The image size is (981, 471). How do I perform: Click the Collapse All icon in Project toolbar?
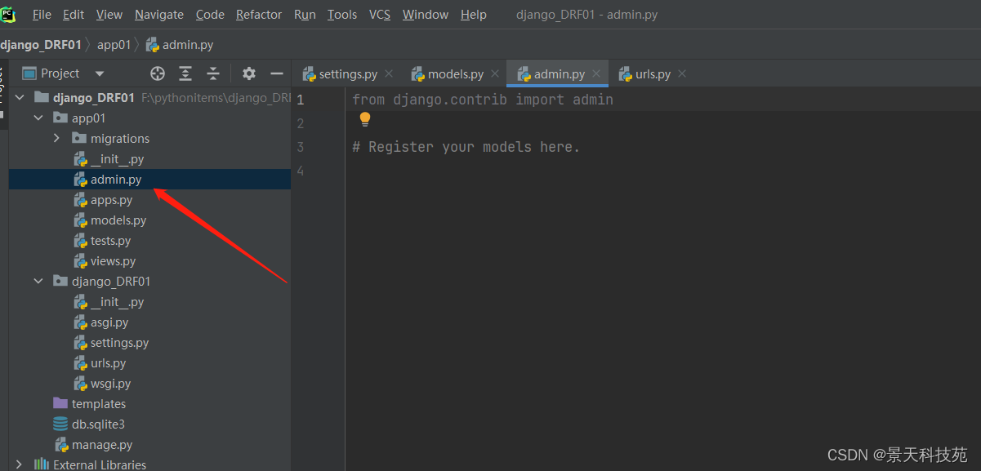pos(213,73)
